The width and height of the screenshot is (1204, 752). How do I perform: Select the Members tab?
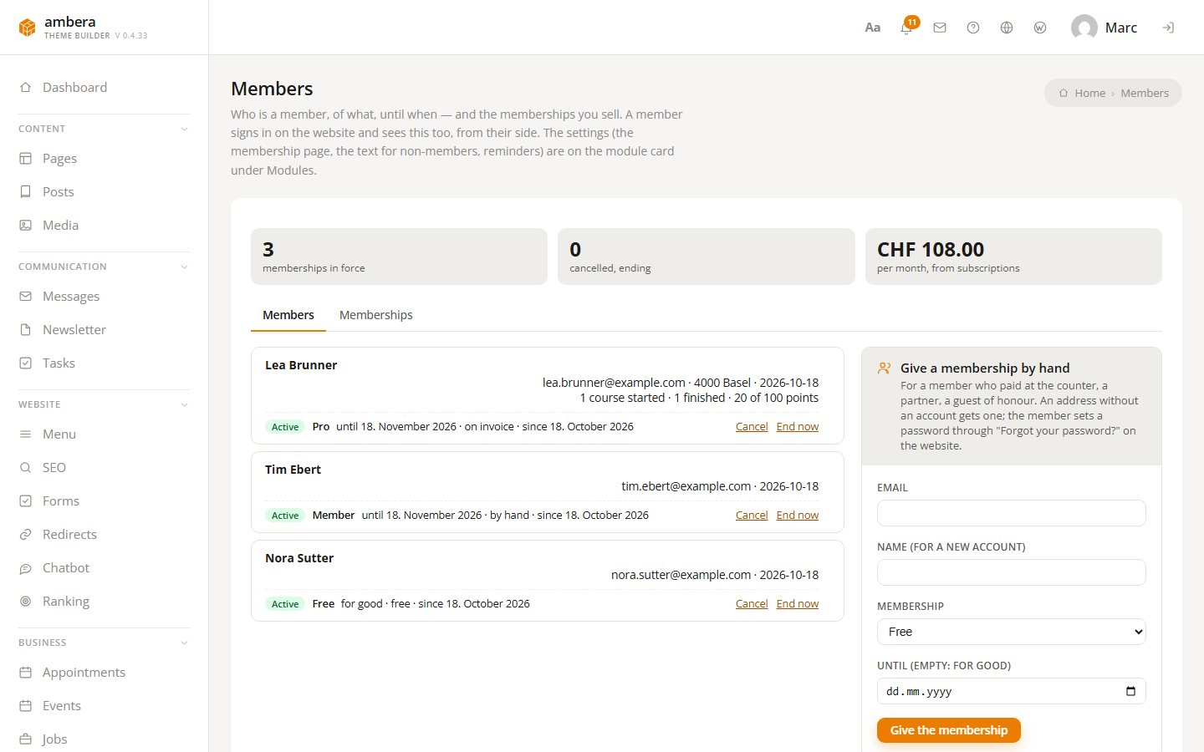(x=288, y=315)
